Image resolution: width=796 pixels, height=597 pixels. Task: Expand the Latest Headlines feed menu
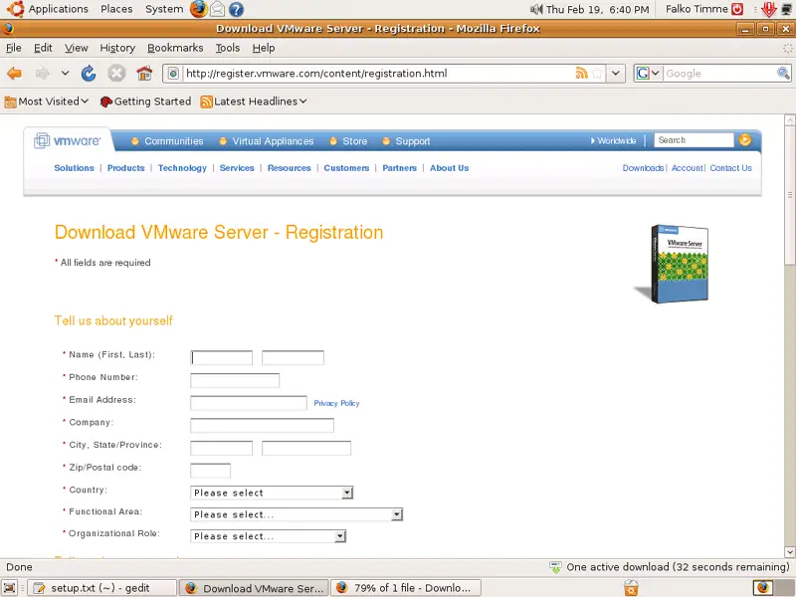point(254,101)
